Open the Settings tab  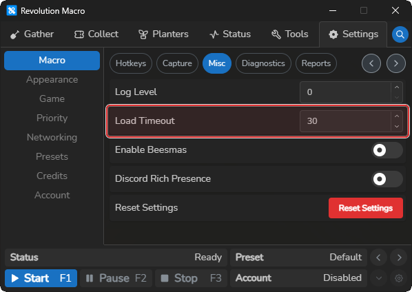click(x=353, y=34)
